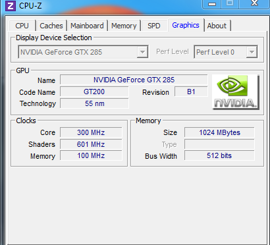
Task: Expand the display device selection dropdown arrow
Action: [x=142, y=52]
